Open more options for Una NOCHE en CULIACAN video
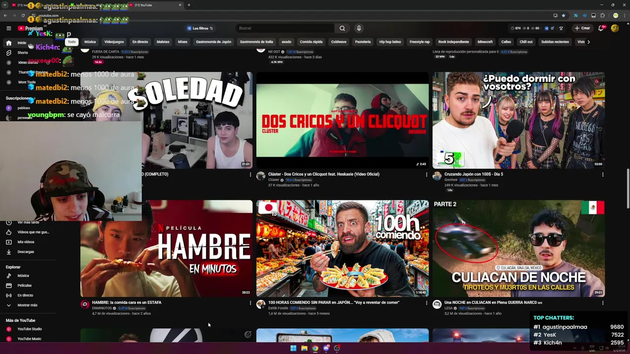 [602, 303]
